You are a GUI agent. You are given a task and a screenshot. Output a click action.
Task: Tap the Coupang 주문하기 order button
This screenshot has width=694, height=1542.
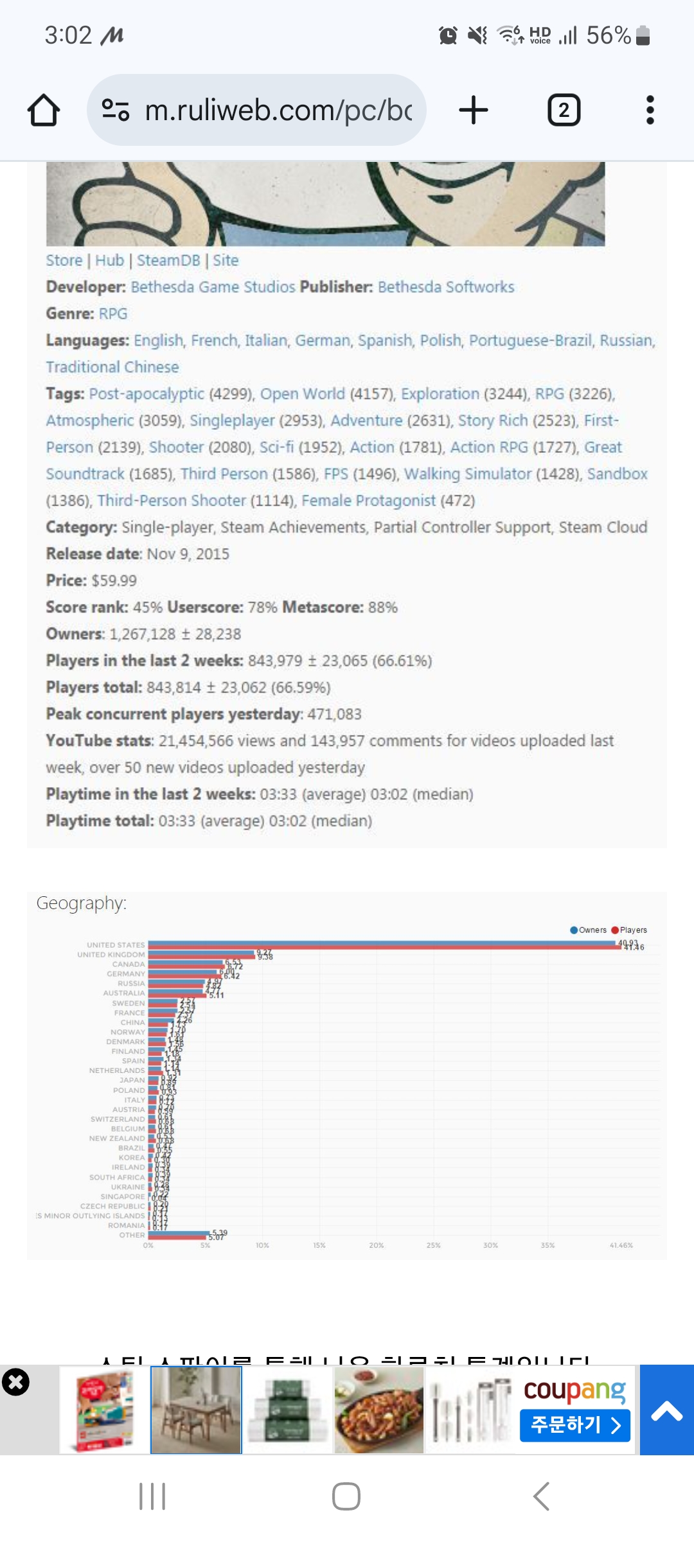point(574,1425)
